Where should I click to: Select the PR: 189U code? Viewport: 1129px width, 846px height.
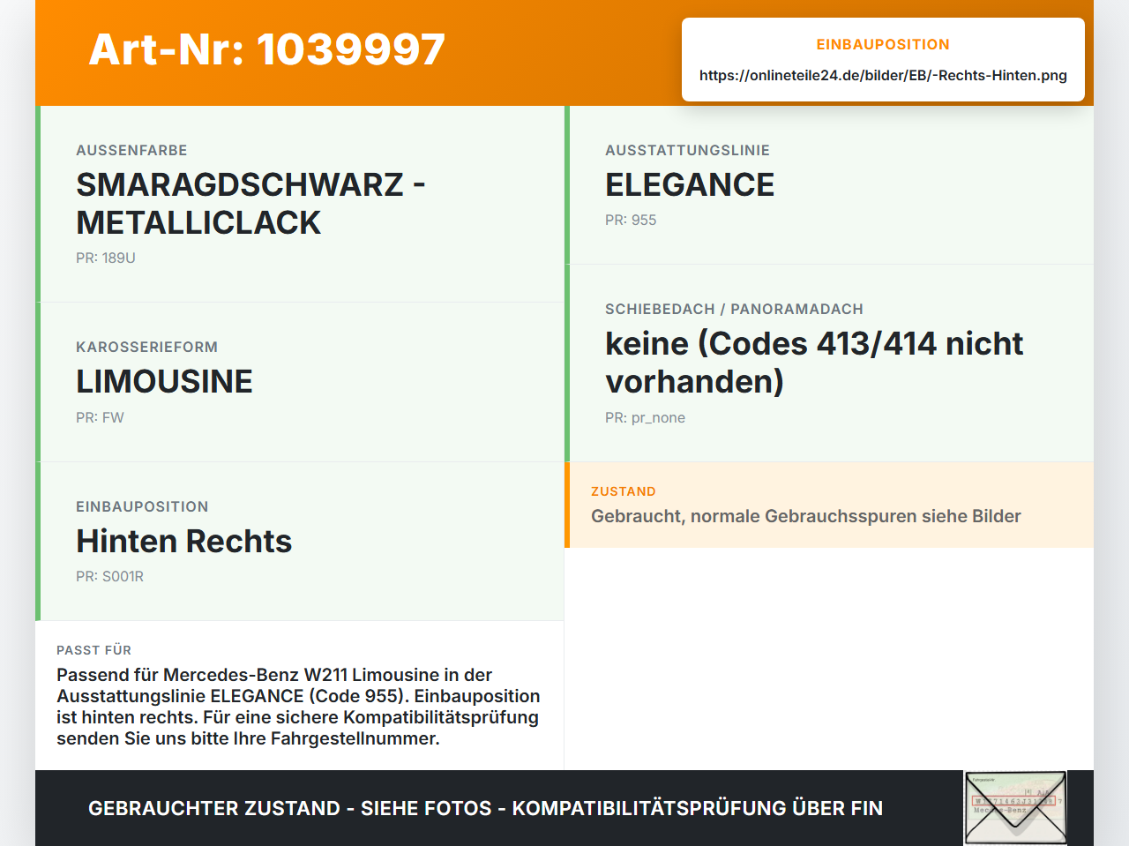point(106,258)
